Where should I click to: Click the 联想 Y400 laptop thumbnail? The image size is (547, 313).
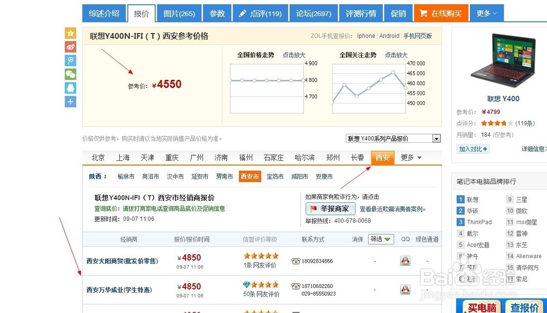503,61
